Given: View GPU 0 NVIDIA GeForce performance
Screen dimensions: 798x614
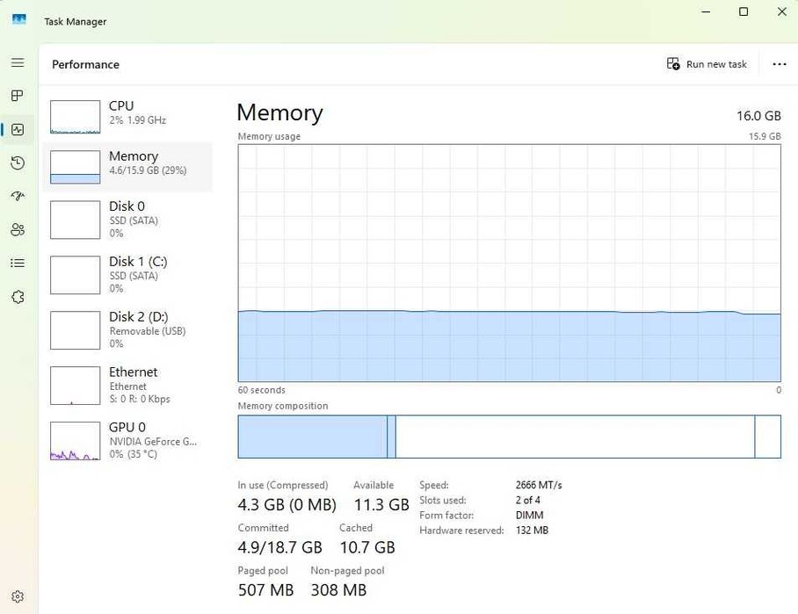Looking at the screenshot, I should [127, 440].
